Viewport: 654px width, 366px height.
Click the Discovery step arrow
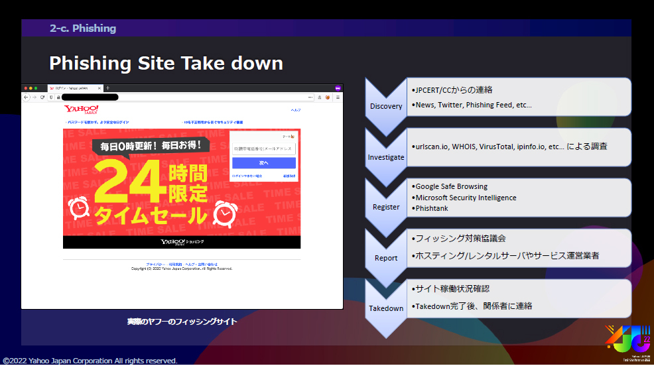tap(386, 106)
